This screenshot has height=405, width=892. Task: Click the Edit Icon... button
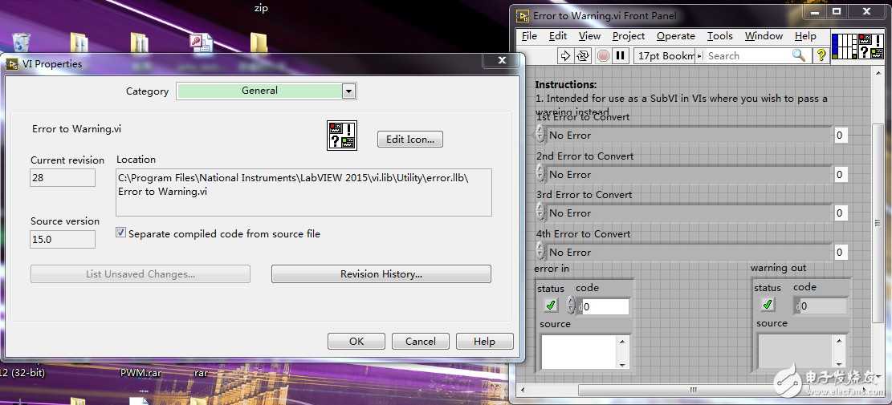pos(410,140)
